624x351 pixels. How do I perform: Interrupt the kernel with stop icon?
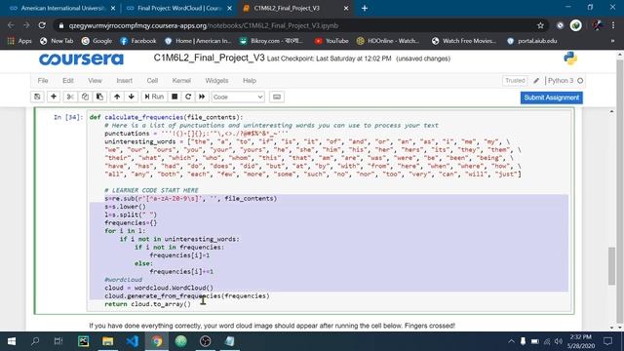(175, 97)
